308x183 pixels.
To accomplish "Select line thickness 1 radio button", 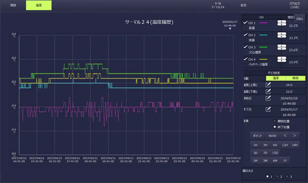I will point(267,176).
